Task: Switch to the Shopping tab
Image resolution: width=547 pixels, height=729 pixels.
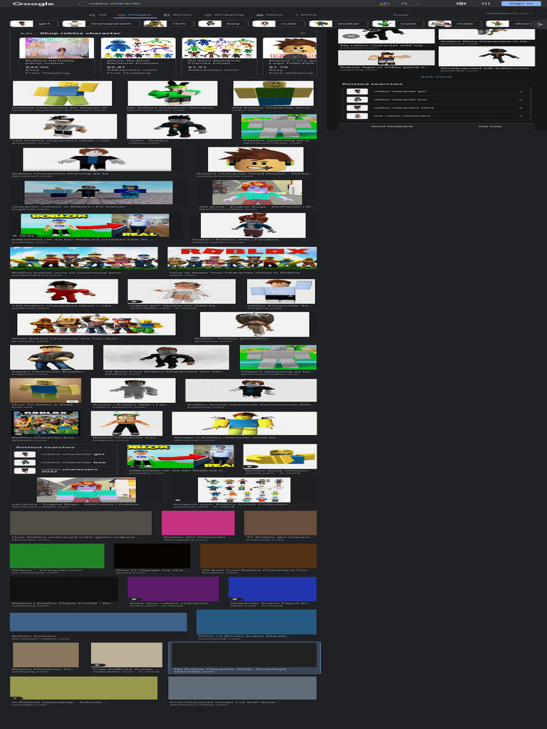Action: pyautogui.click(x=224, y=14)
